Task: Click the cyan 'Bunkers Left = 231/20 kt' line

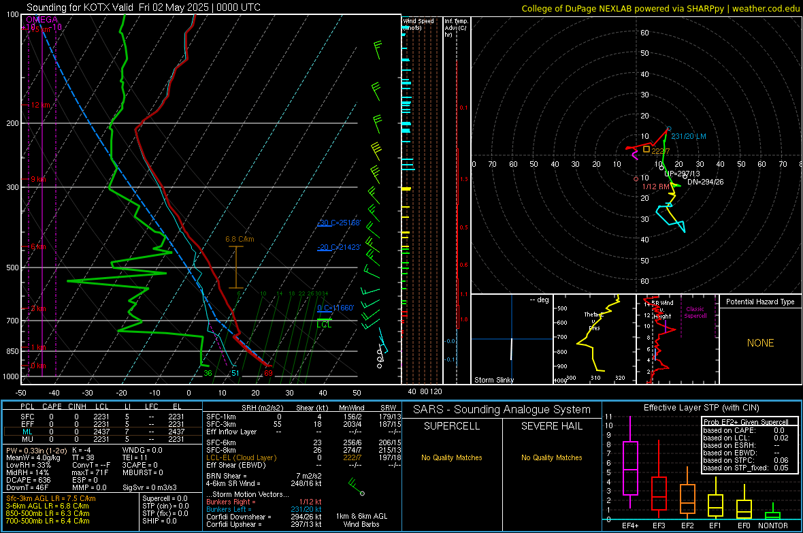Action: tap(264, 509)
